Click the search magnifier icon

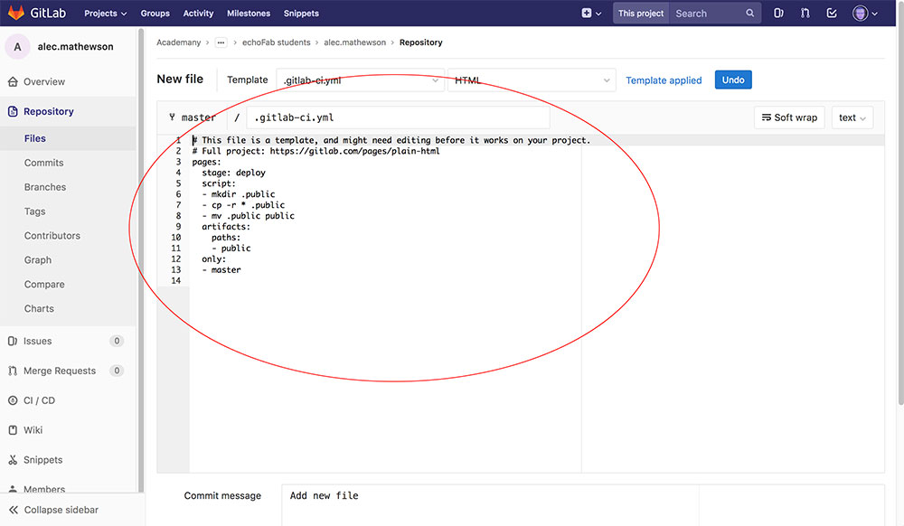tap(749, 13)
